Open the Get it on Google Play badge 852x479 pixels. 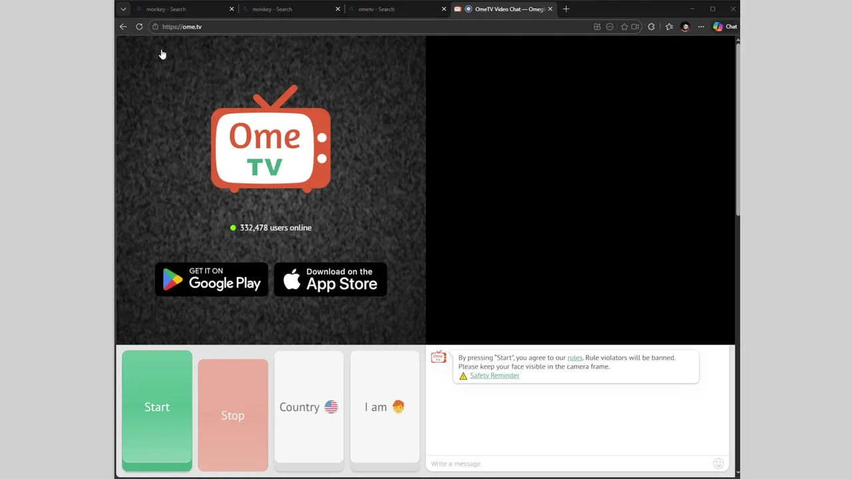pos(212,279)
